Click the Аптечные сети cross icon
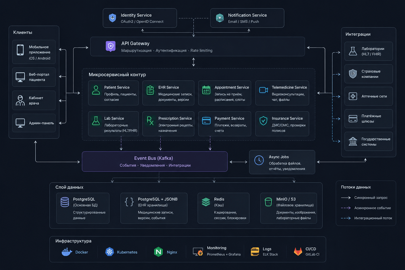This screenshot has width=405, height=270. coord(353,96)
